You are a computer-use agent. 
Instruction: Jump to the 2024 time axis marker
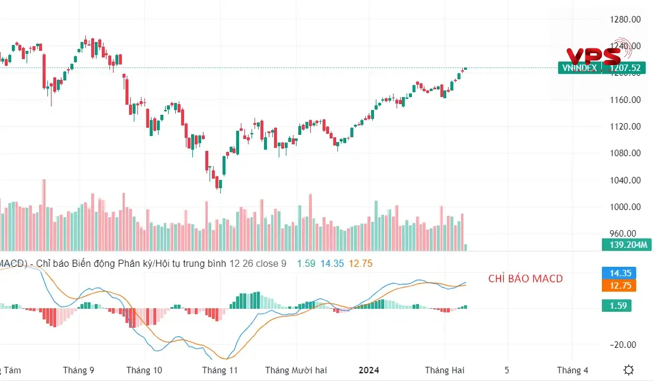point(371,370)
